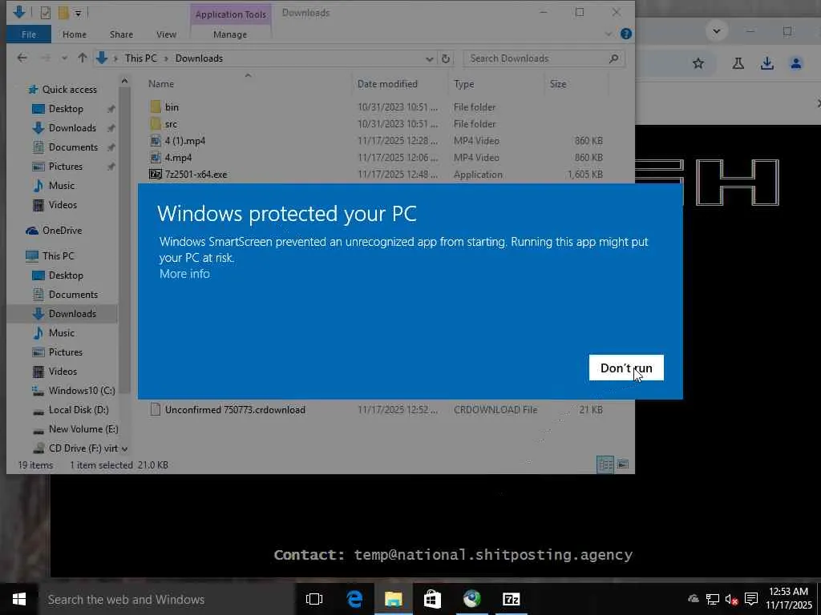Screen dimensions: 821x615
Task: Open the View ribbon tab
Action: tap(166, 34)
